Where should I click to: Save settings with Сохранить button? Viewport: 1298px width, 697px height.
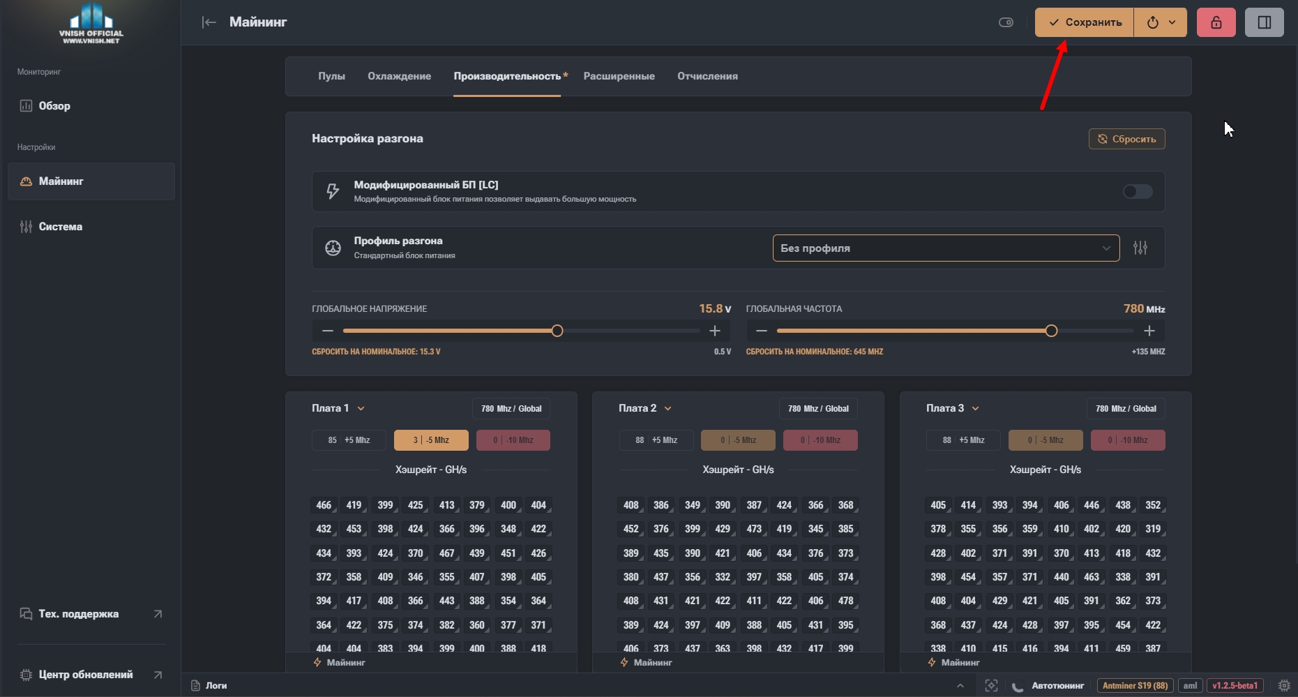(x=1085, y=22)
